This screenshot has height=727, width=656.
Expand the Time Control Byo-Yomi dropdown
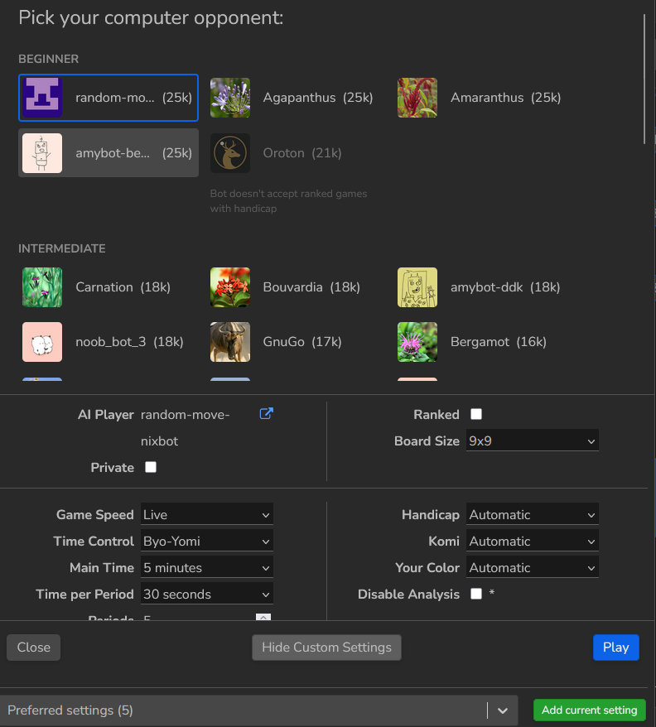tap(206, 542)
